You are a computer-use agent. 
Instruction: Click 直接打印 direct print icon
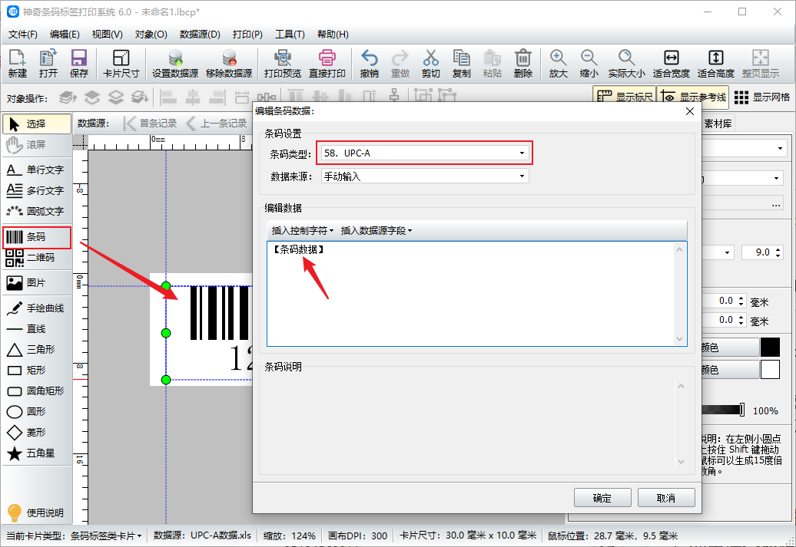(x=327, y=64)
